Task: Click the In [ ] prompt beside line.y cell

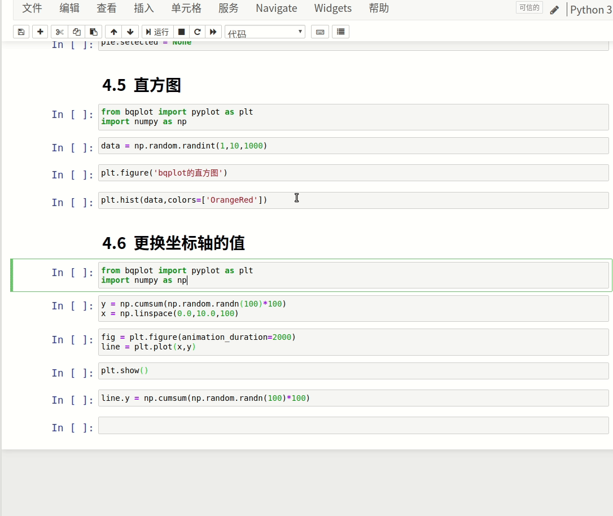Action: 72,400
